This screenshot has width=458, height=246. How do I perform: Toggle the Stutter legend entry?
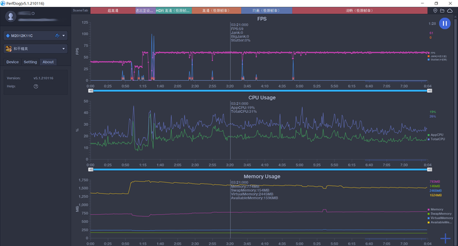point(437,59)
